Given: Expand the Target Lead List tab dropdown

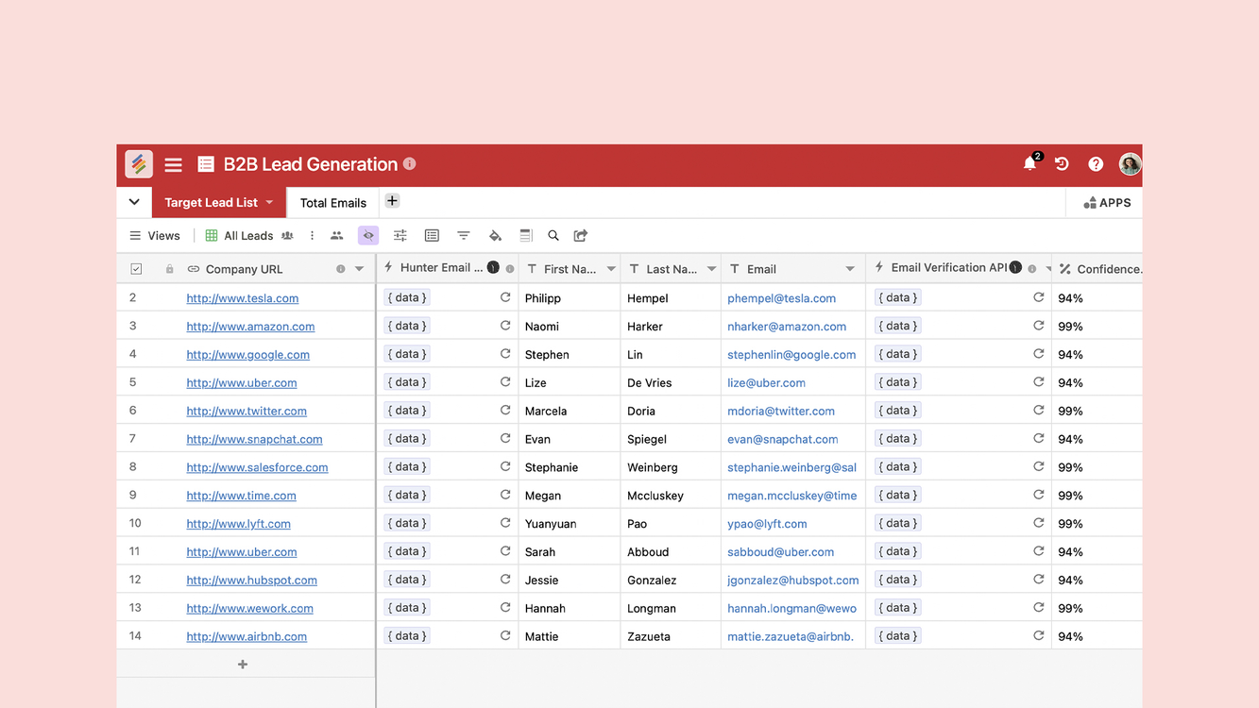Looking at the screenshot, I should coord(269,203).
